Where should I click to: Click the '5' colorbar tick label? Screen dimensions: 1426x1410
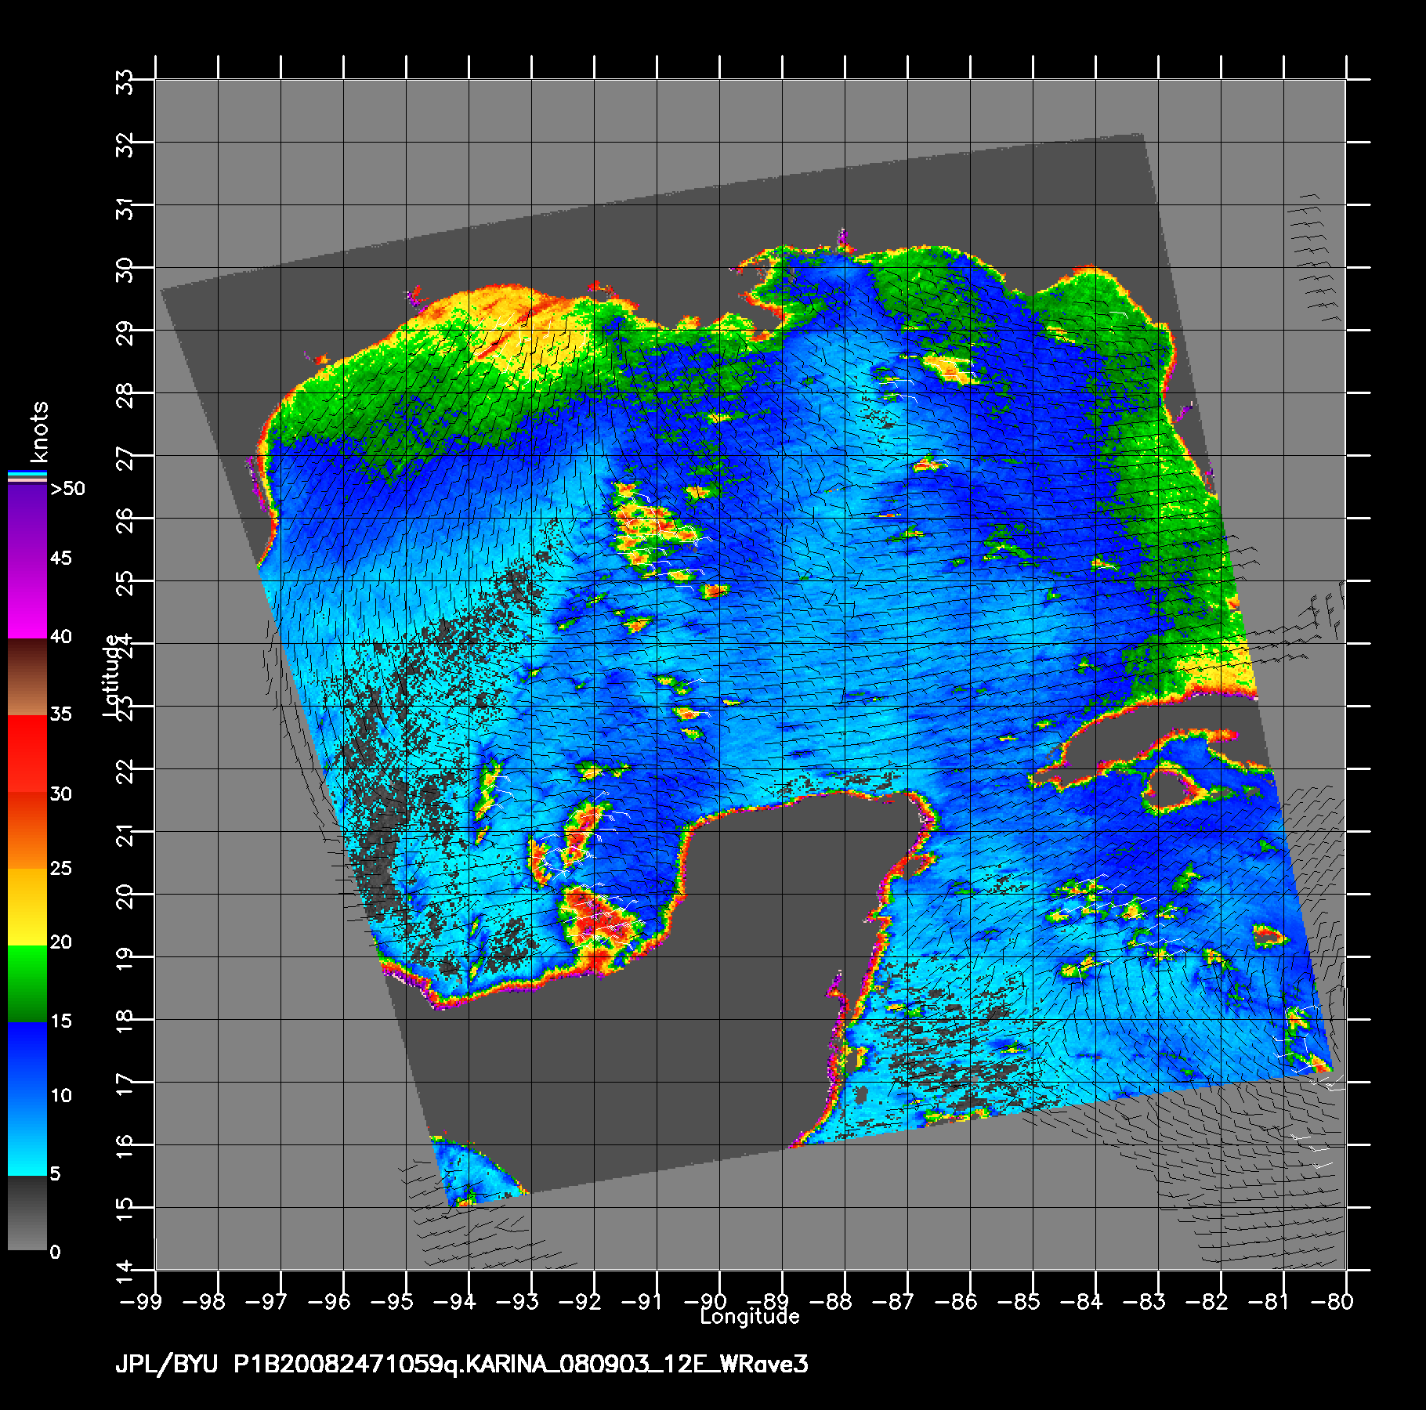[x=55, y=1173]
